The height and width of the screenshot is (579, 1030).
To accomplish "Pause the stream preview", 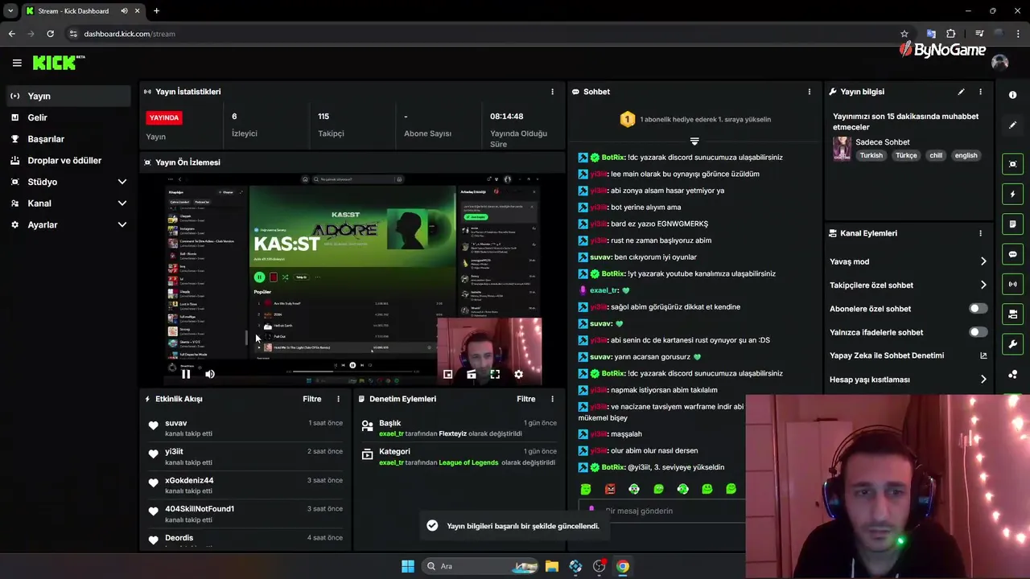I will point(186,374).
